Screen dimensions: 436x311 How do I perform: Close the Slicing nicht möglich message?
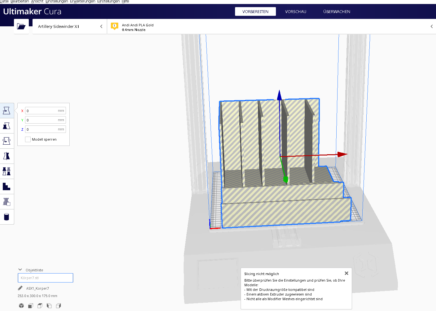[347, 273]
